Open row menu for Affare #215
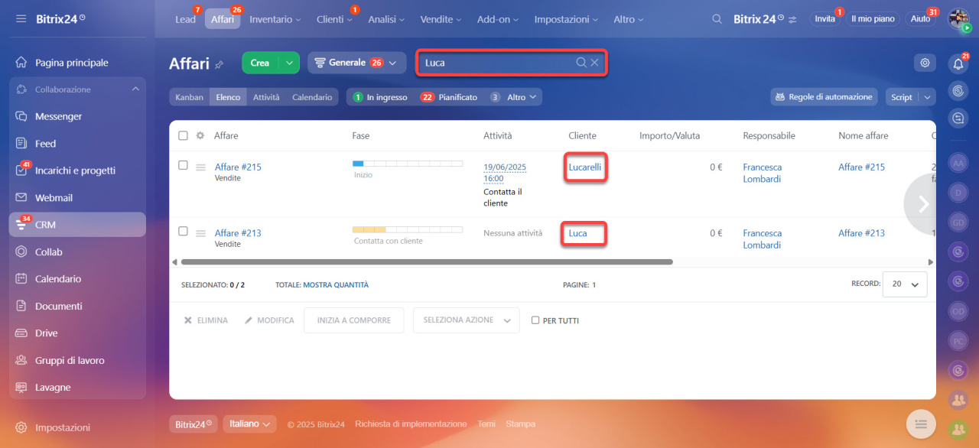Viewport: 979px width, 448px height. coord(201,167)
